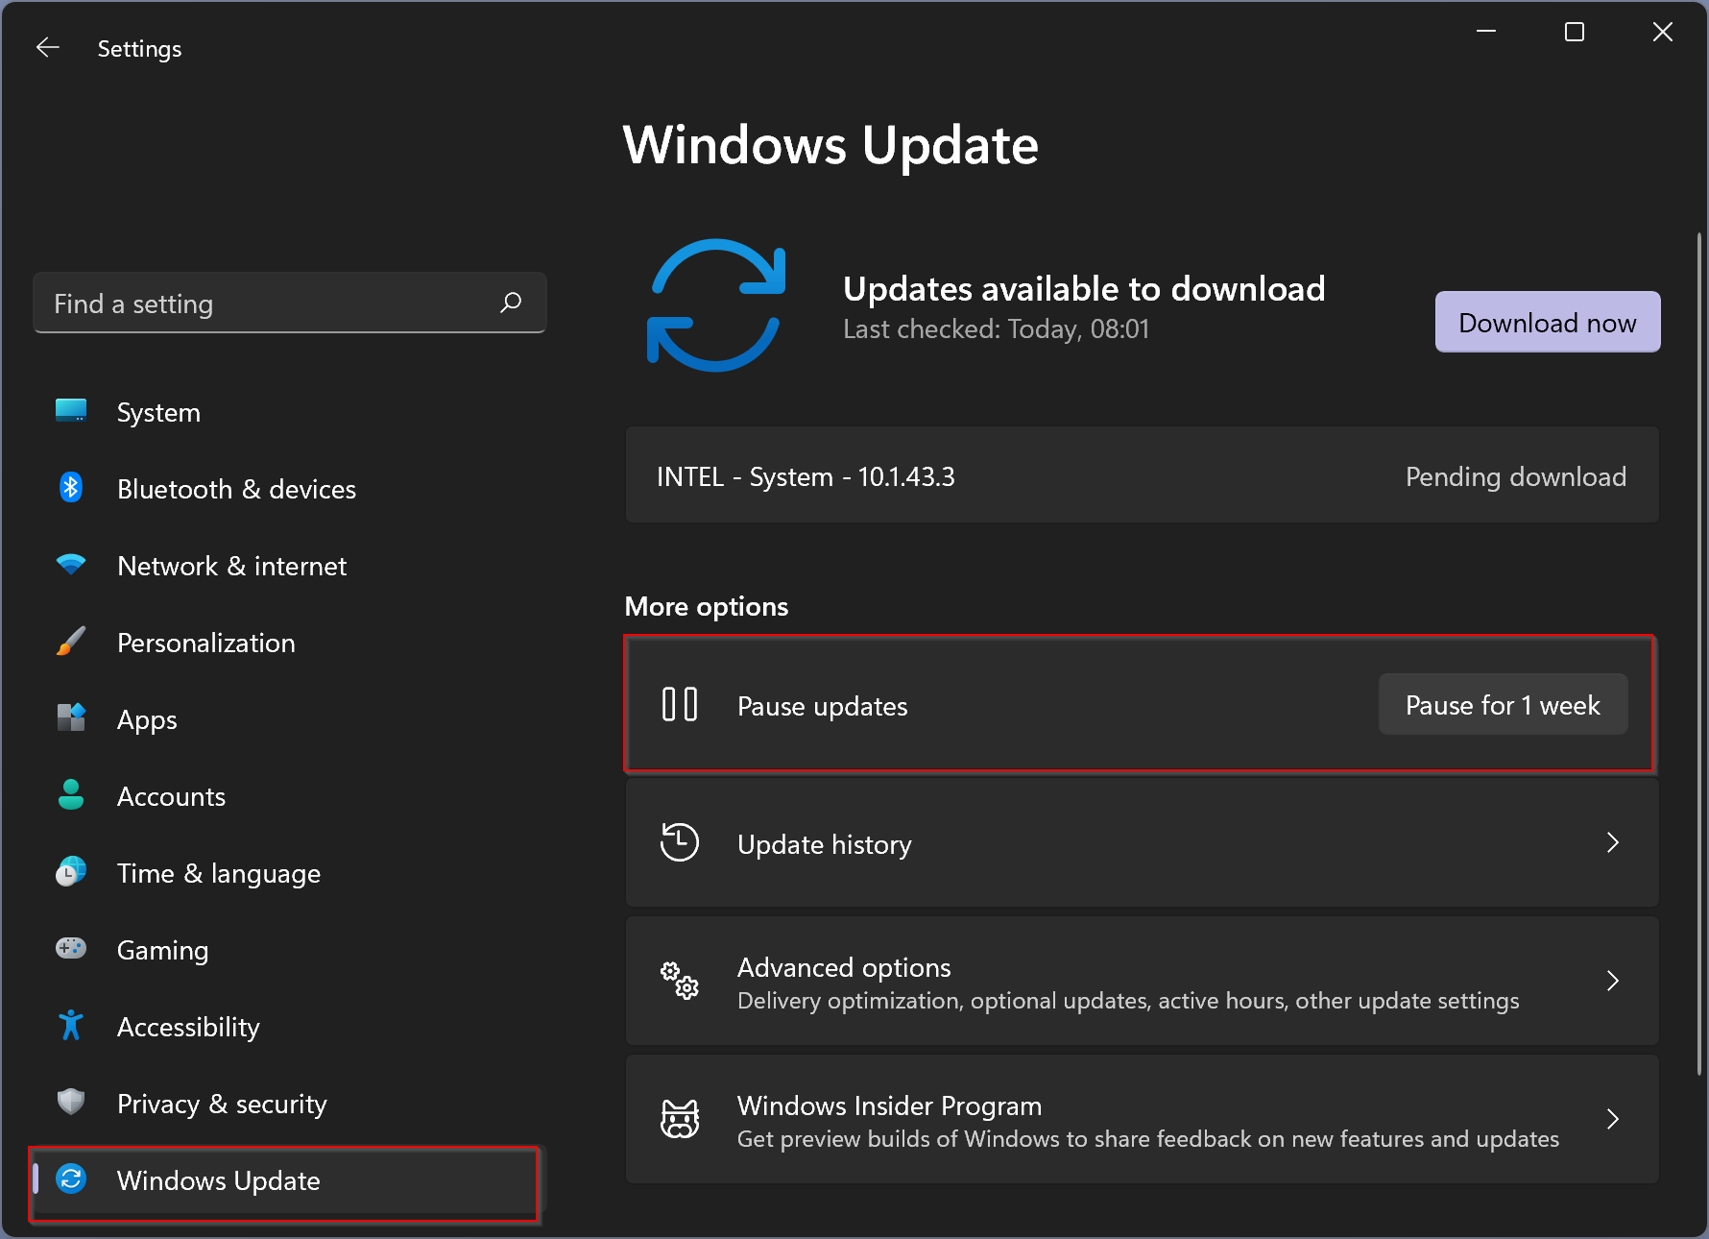This screenshot has height=1239, width=1709.
Task: Close the Settings window
Action: tap(1662, 32)
